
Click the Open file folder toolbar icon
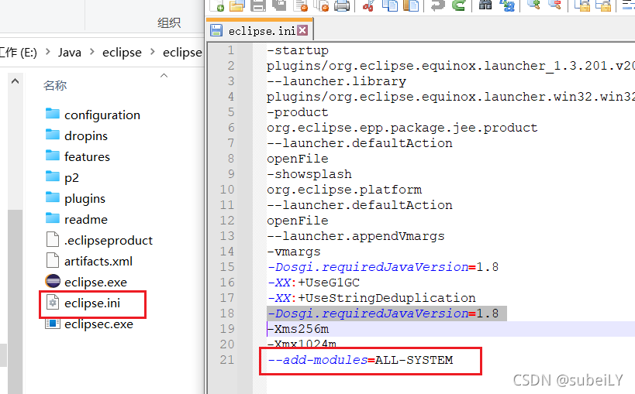(x=237, y=5)
